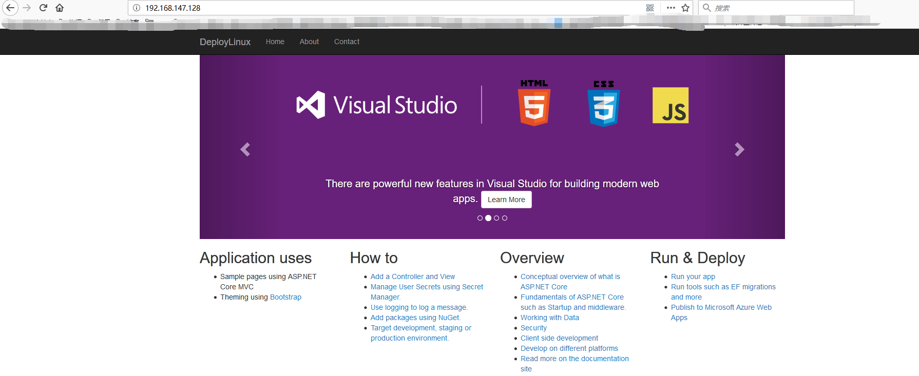Open Target development, staging or production link
Screen dimensions: 919x376
tap(421, 333)
